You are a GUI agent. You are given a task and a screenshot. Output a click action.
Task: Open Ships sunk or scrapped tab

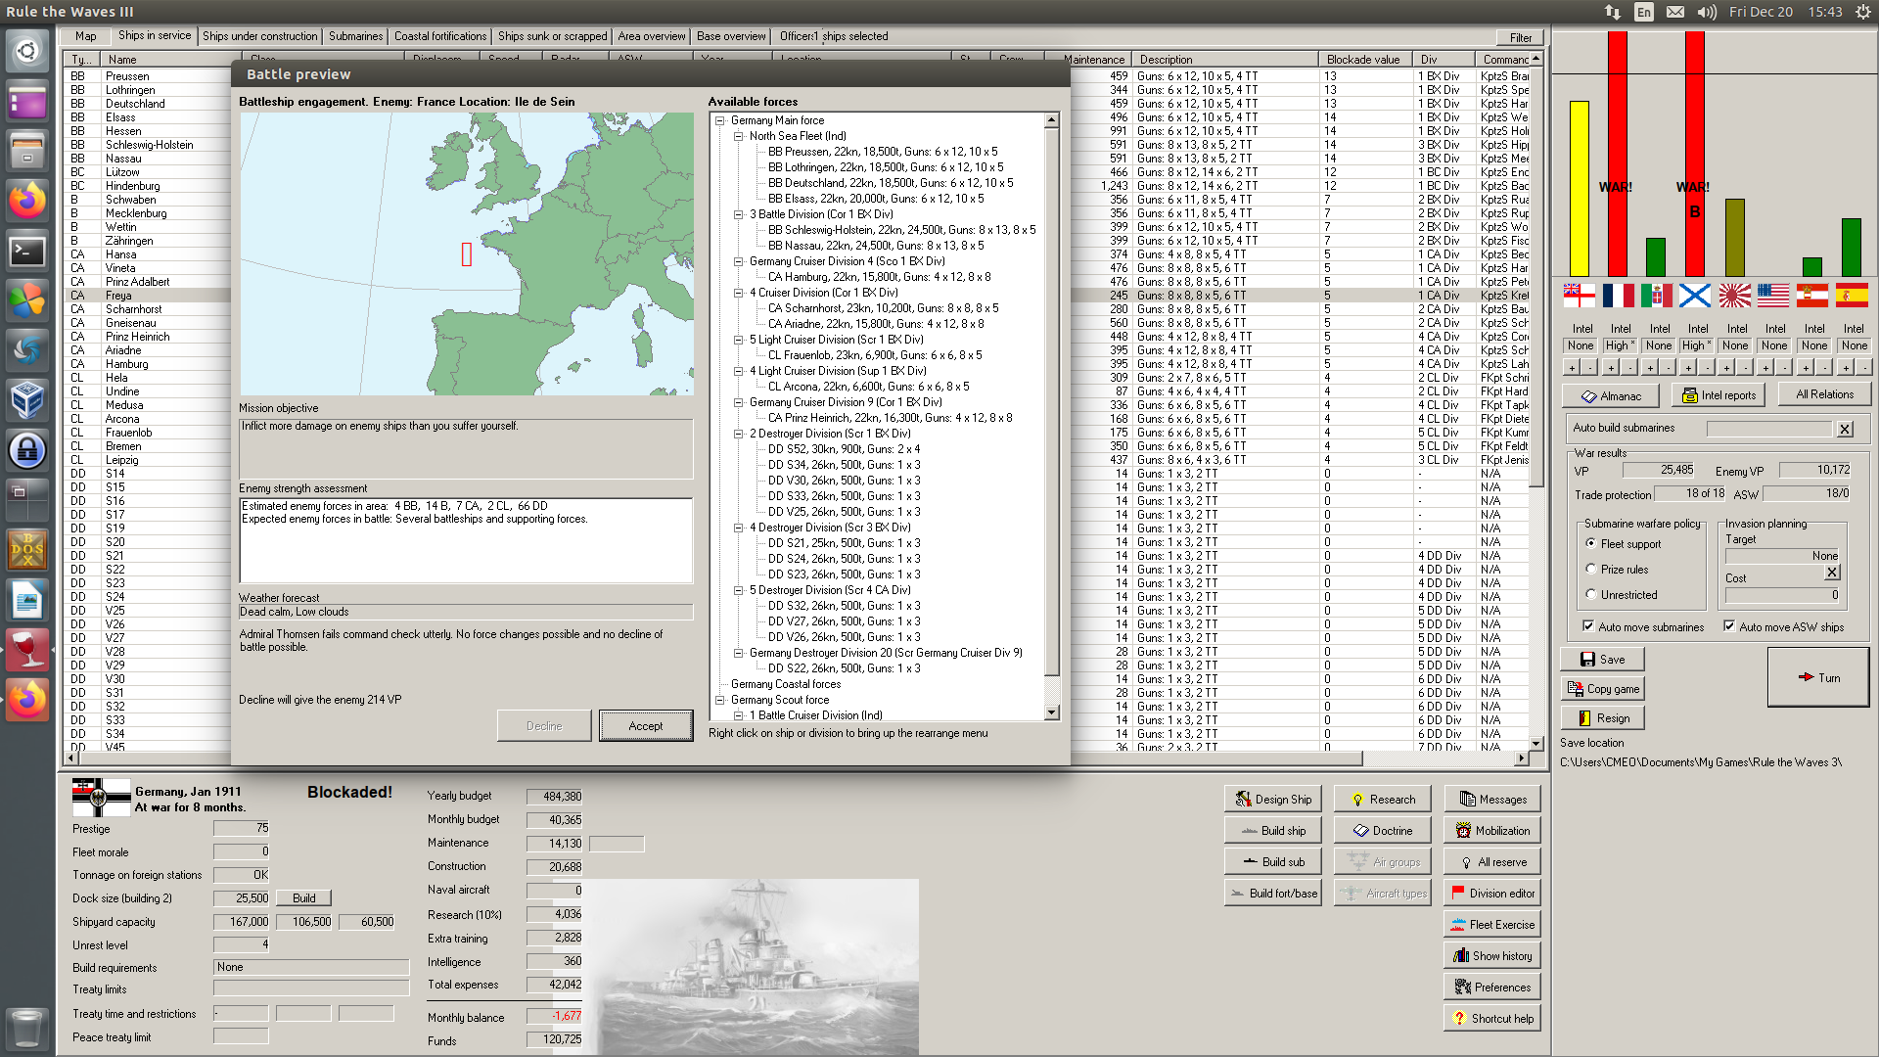[552, 36]
